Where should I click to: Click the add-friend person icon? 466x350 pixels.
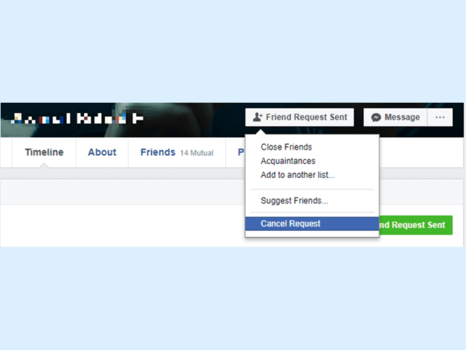coord(257,117)
